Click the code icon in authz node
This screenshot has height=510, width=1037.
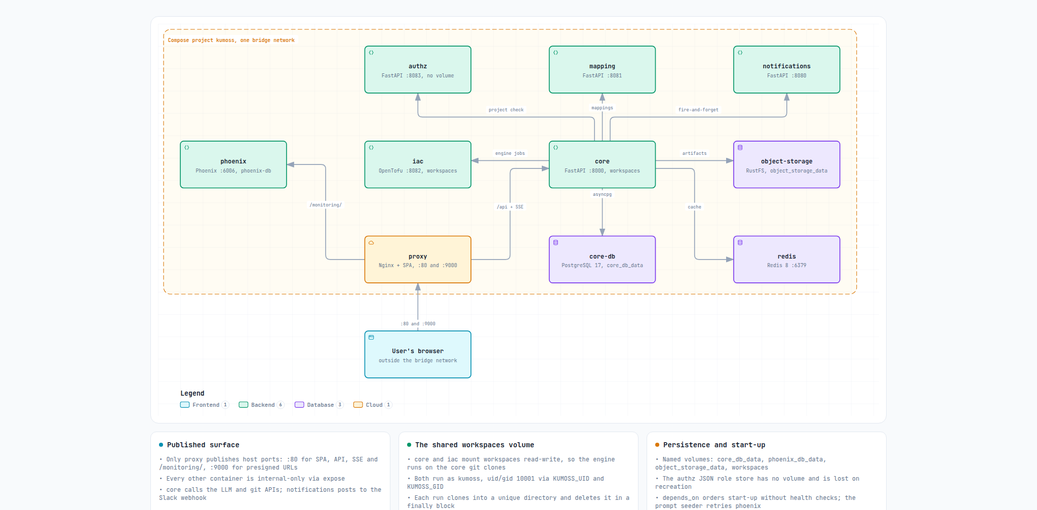[x=371, y=53]
